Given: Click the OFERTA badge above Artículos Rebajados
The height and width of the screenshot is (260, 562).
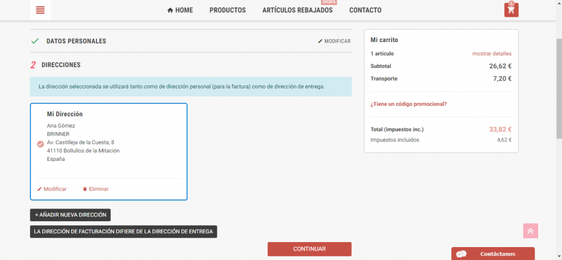Looking at the screenshot, I should (329, 2).
